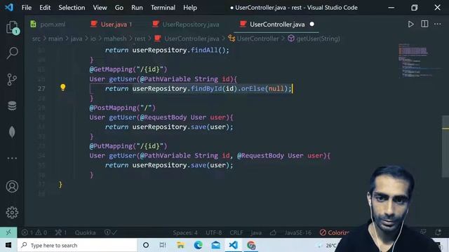Open the View menu

tap(100, 8)
